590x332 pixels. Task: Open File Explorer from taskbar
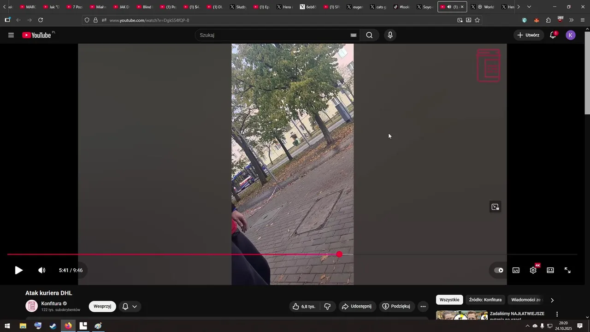23,326
